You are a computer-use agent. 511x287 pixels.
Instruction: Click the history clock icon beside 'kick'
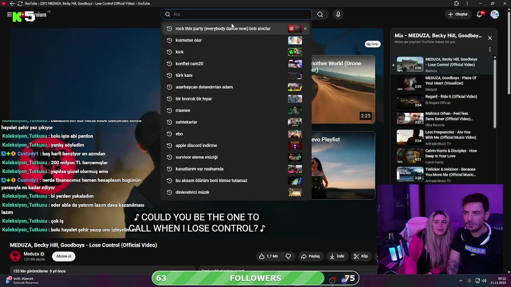tap(169, 52)
